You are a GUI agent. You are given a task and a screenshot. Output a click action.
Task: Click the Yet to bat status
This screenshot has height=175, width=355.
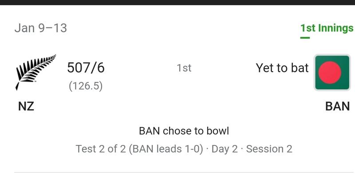point(282,68)
